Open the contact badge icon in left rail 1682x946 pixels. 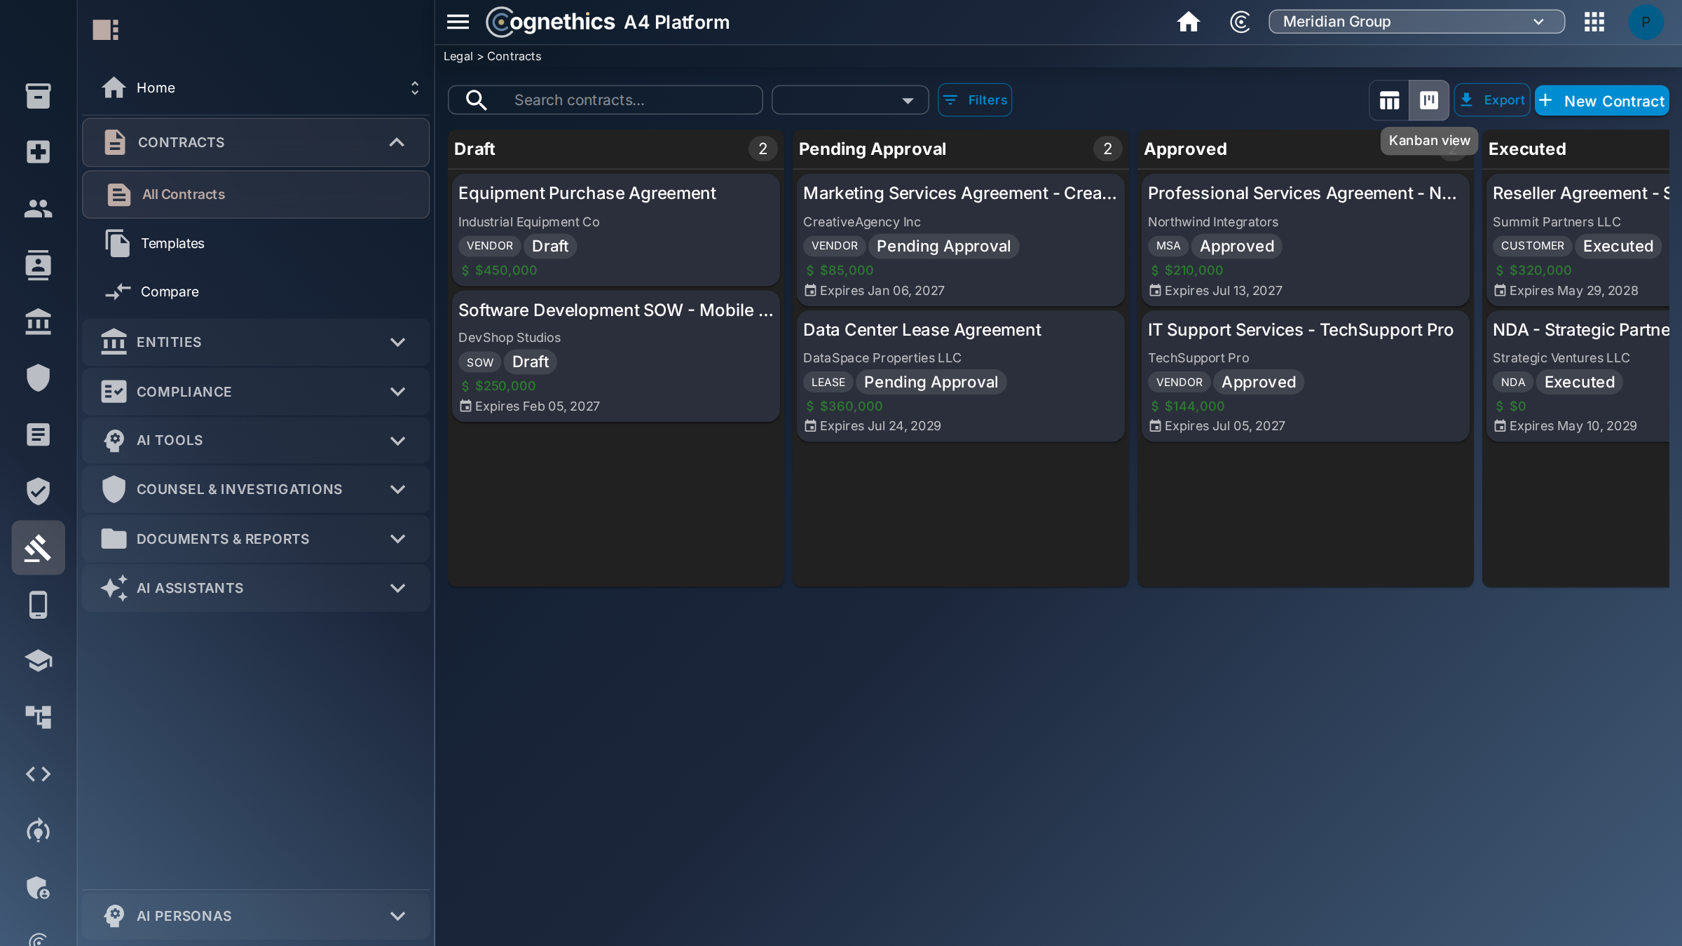pyautogui.click(x=38, y=265)
